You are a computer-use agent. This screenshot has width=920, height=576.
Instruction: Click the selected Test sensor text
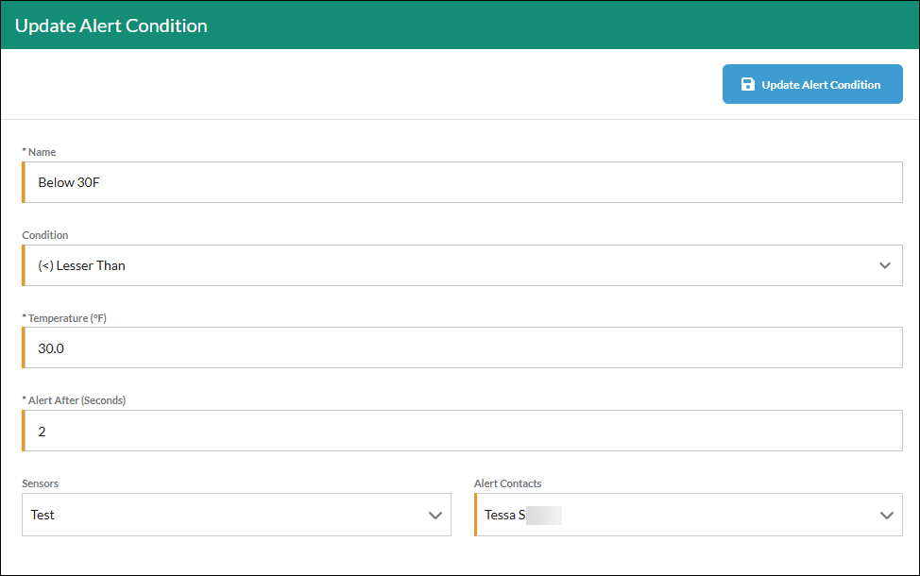click(x=43, y=515)
